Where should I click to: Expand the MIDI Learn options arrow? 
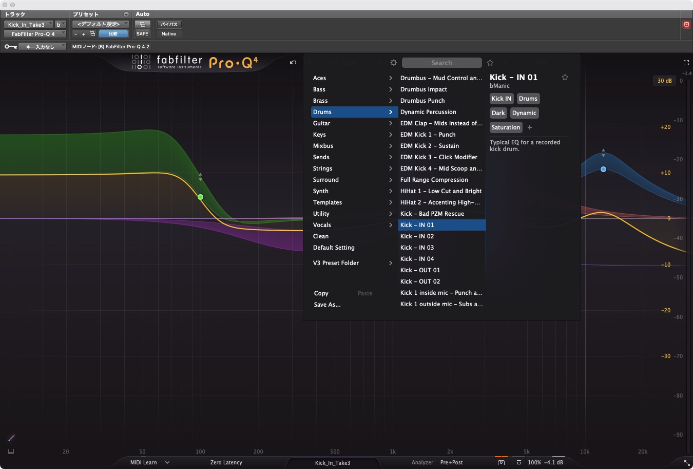click(167, 463)
